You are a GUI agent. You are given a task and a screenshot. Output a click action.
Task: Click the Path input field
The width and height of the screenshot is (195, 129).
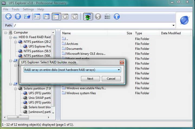[x=93, y=25]
